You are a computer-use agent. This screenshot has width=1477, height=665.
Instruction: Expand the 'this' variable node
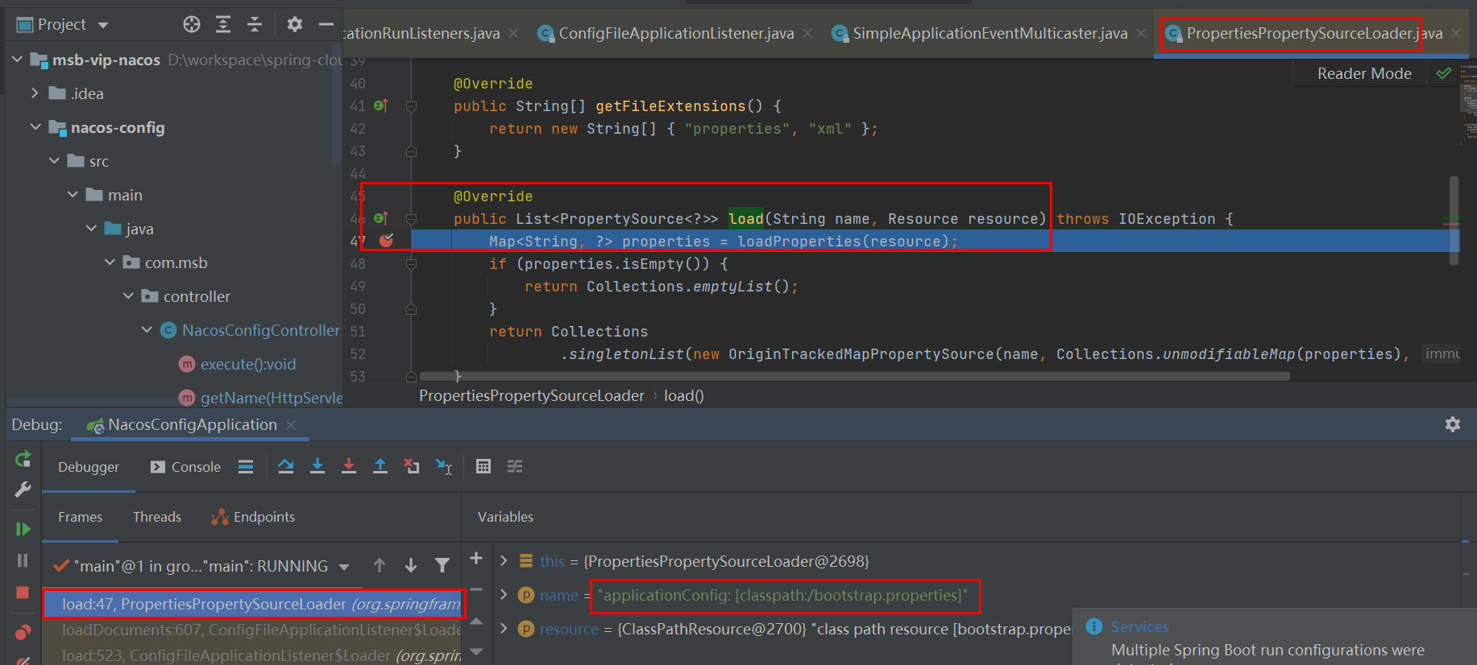click(x=504, y=560)
